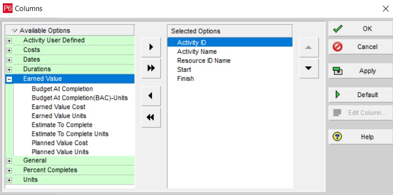Screen dimensions: 393x195
Task: Click the double right-arrow add all button
Action: tap(151, 68)
